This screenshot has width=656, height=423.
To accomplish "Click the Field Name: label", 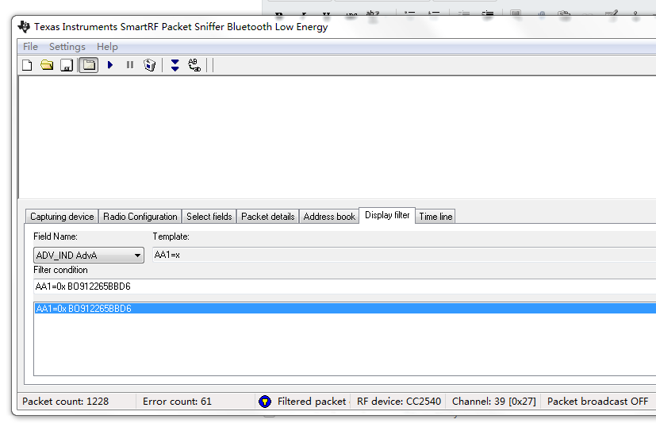I will (x=56, y=236).
